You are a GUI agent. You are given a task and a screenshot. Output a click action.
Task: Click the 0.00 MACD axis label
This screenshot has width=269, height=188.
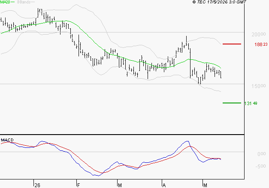262,154
